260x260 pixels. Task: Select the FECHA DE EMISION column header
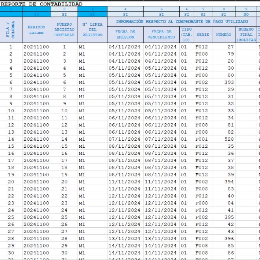coord(125,34)
